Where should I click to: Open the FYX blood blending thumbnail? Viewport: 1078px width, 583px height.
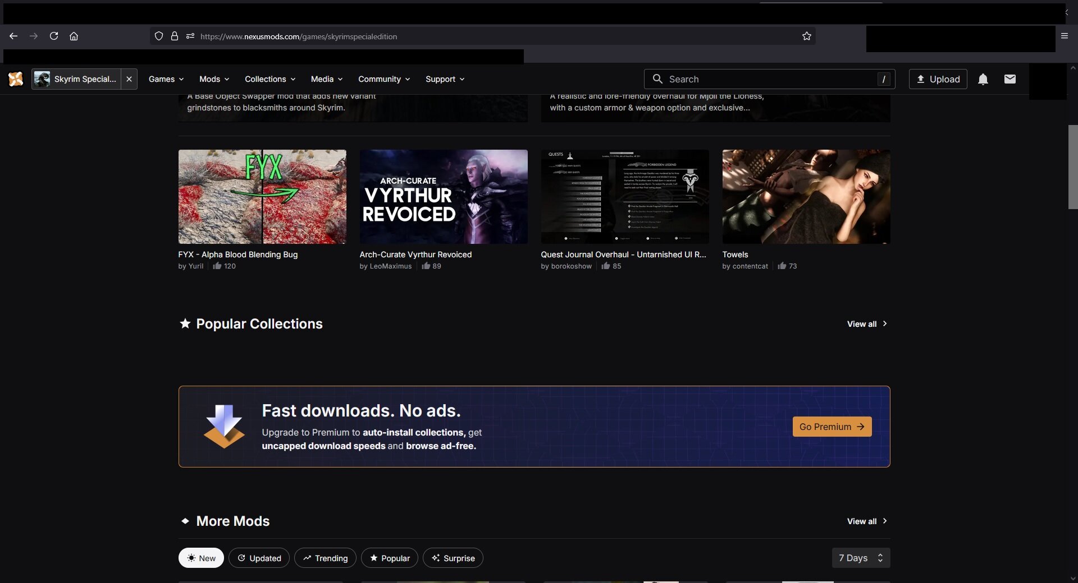pos(262,197)
